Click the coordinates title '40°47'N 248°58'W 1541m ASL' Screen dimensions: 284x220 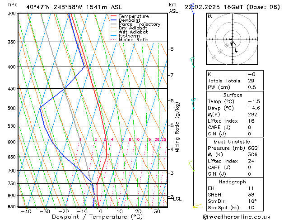pyautogui.click(x=74, y=7)
